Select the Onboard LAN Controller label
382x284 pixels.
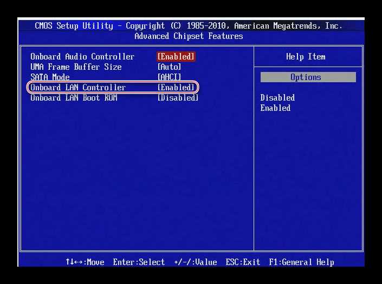(78, 87)
